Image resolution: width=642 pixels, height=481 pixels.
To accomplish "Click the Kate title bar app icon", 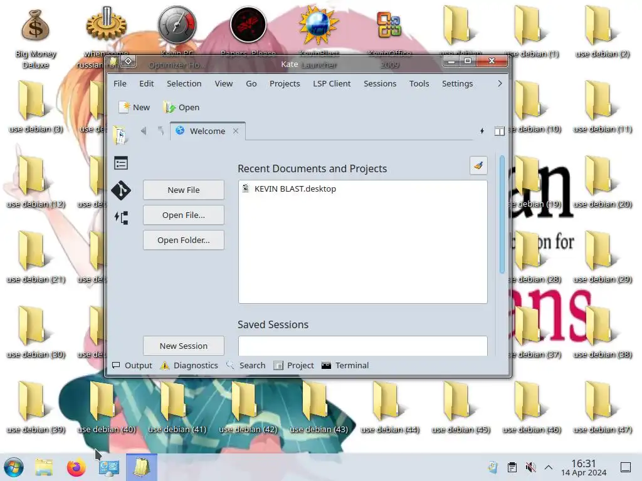I will click(x=113, y=61).
